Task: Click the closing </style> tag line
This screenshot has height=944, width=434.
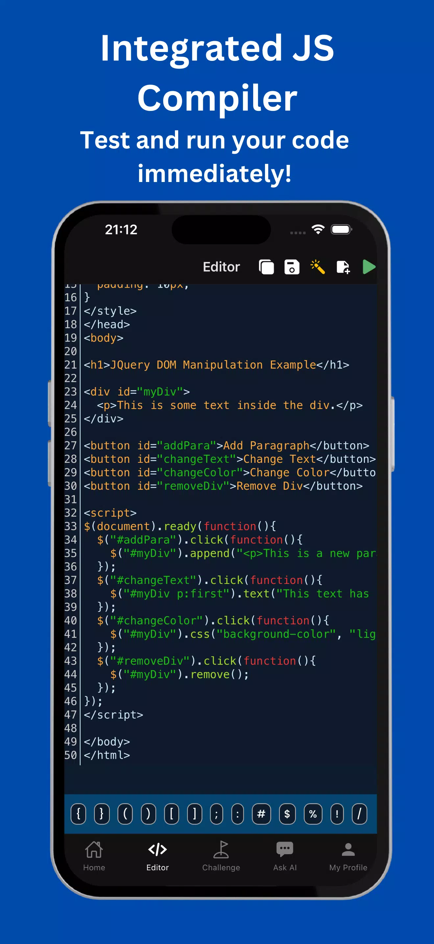Action: point(110,311)
